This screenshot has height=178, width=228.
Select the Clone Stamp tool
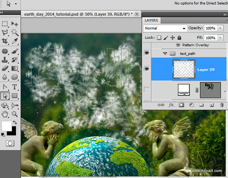click(x=5, y=59)
